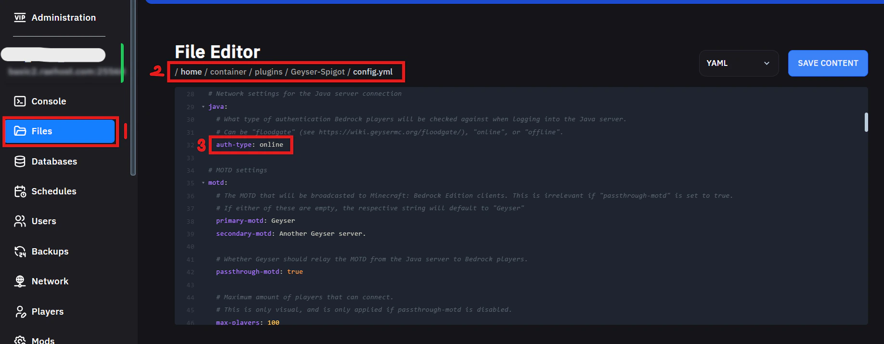Open the Network section
The height and width of the screenshot is (344, 884).
pos(50,281)
